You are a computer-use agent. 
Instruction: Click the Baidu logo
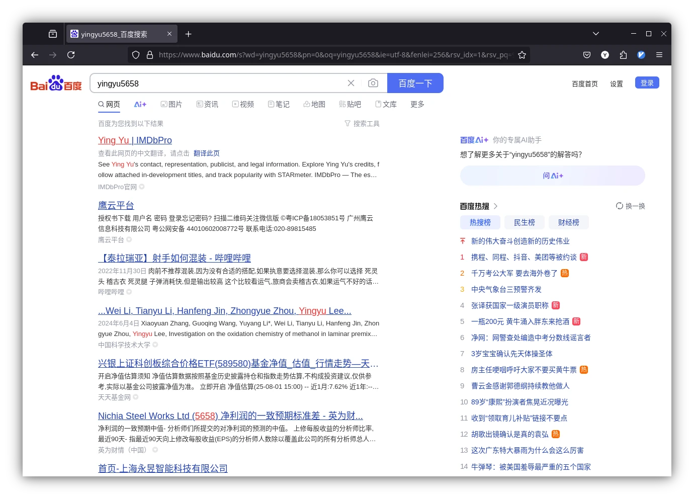click(x=56, y=84)
